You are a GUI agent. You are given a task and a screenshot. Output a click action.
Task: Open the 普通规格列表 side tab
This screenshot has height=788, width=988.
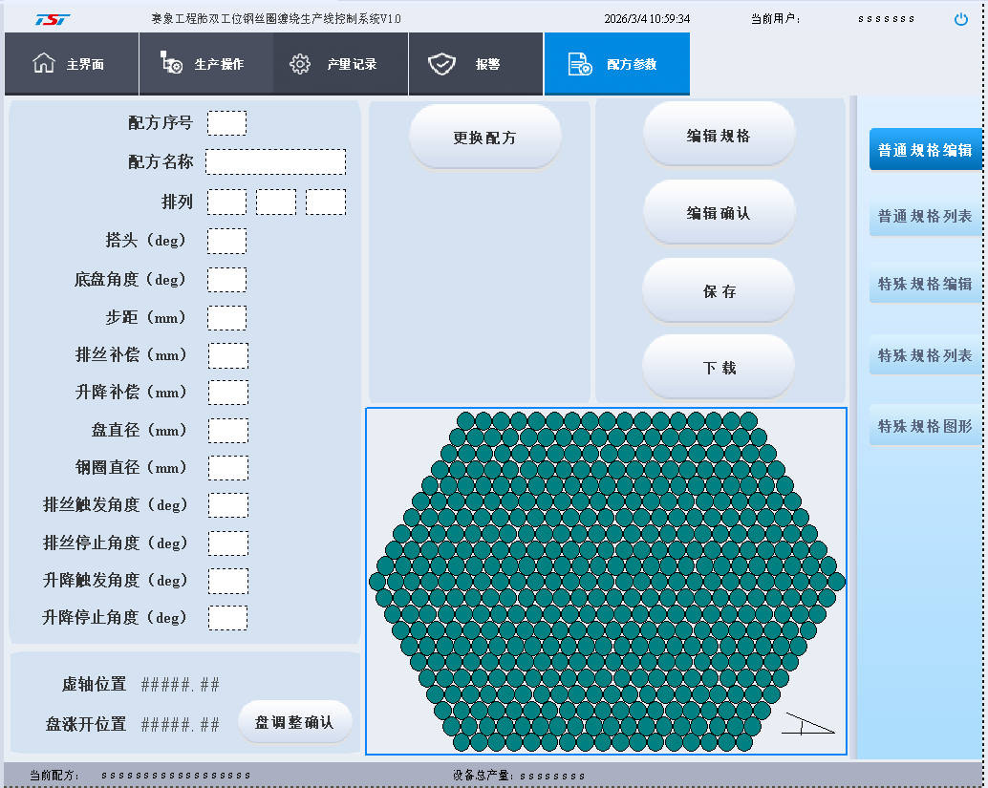pos(924,217)
